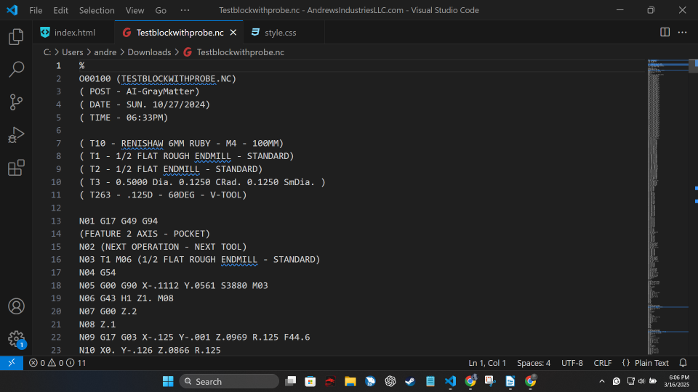Click the Windows taskbar Search box
Image resolution: width=698 pixels, height=392 pixels.
click(x=229, y=381)
